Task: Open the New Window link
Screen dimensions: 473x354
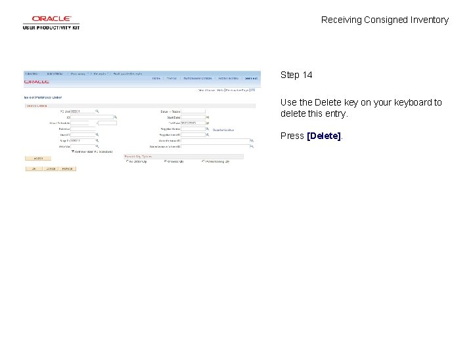Action: [x=207, y=90]
